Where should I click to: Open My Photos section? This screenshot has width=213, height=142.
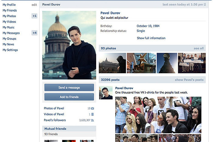click(9, 16)
